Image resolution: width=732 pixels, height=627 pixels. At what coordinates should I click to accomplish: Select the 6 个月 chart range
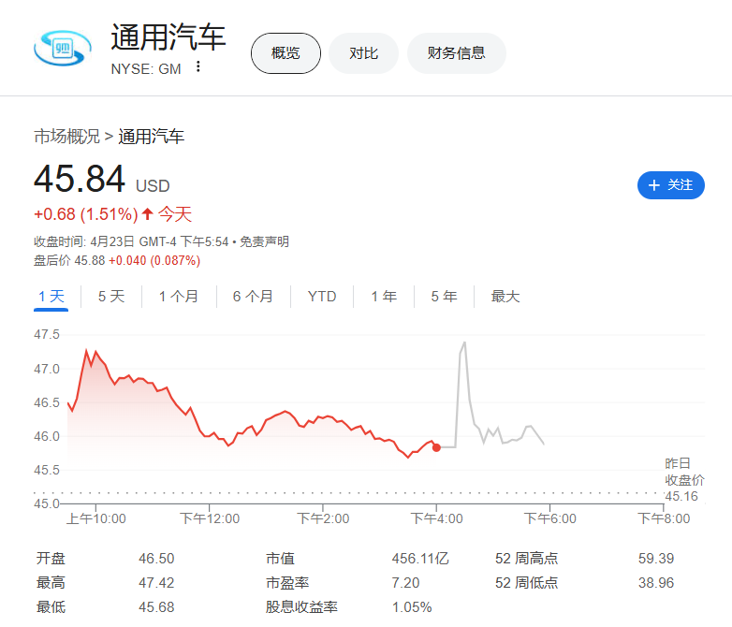coord(253,297)
